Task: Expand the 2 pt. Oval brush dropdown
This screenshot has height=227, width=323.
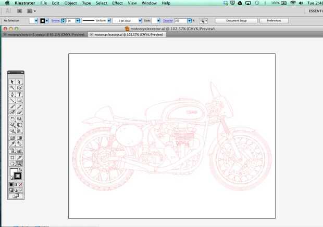Action: coord(139,20)
